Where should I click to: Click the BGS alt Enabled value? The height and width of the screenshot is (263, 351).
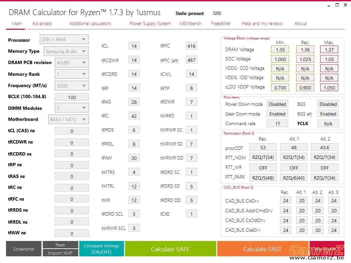pyautogui.click(x=328, y=114)
